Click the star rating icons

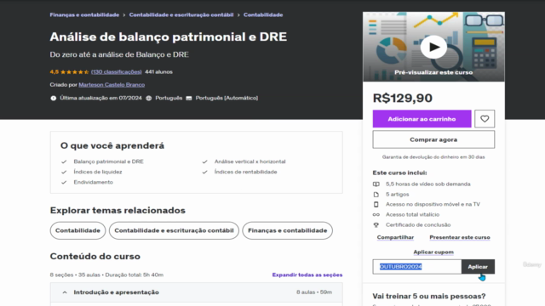[74, 72]
